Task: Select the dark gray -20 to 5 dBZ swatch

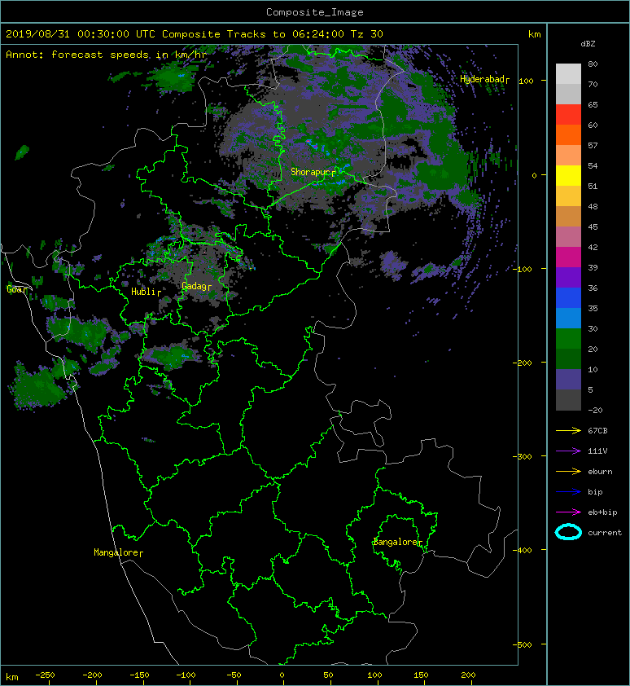Action: point(568,400)
